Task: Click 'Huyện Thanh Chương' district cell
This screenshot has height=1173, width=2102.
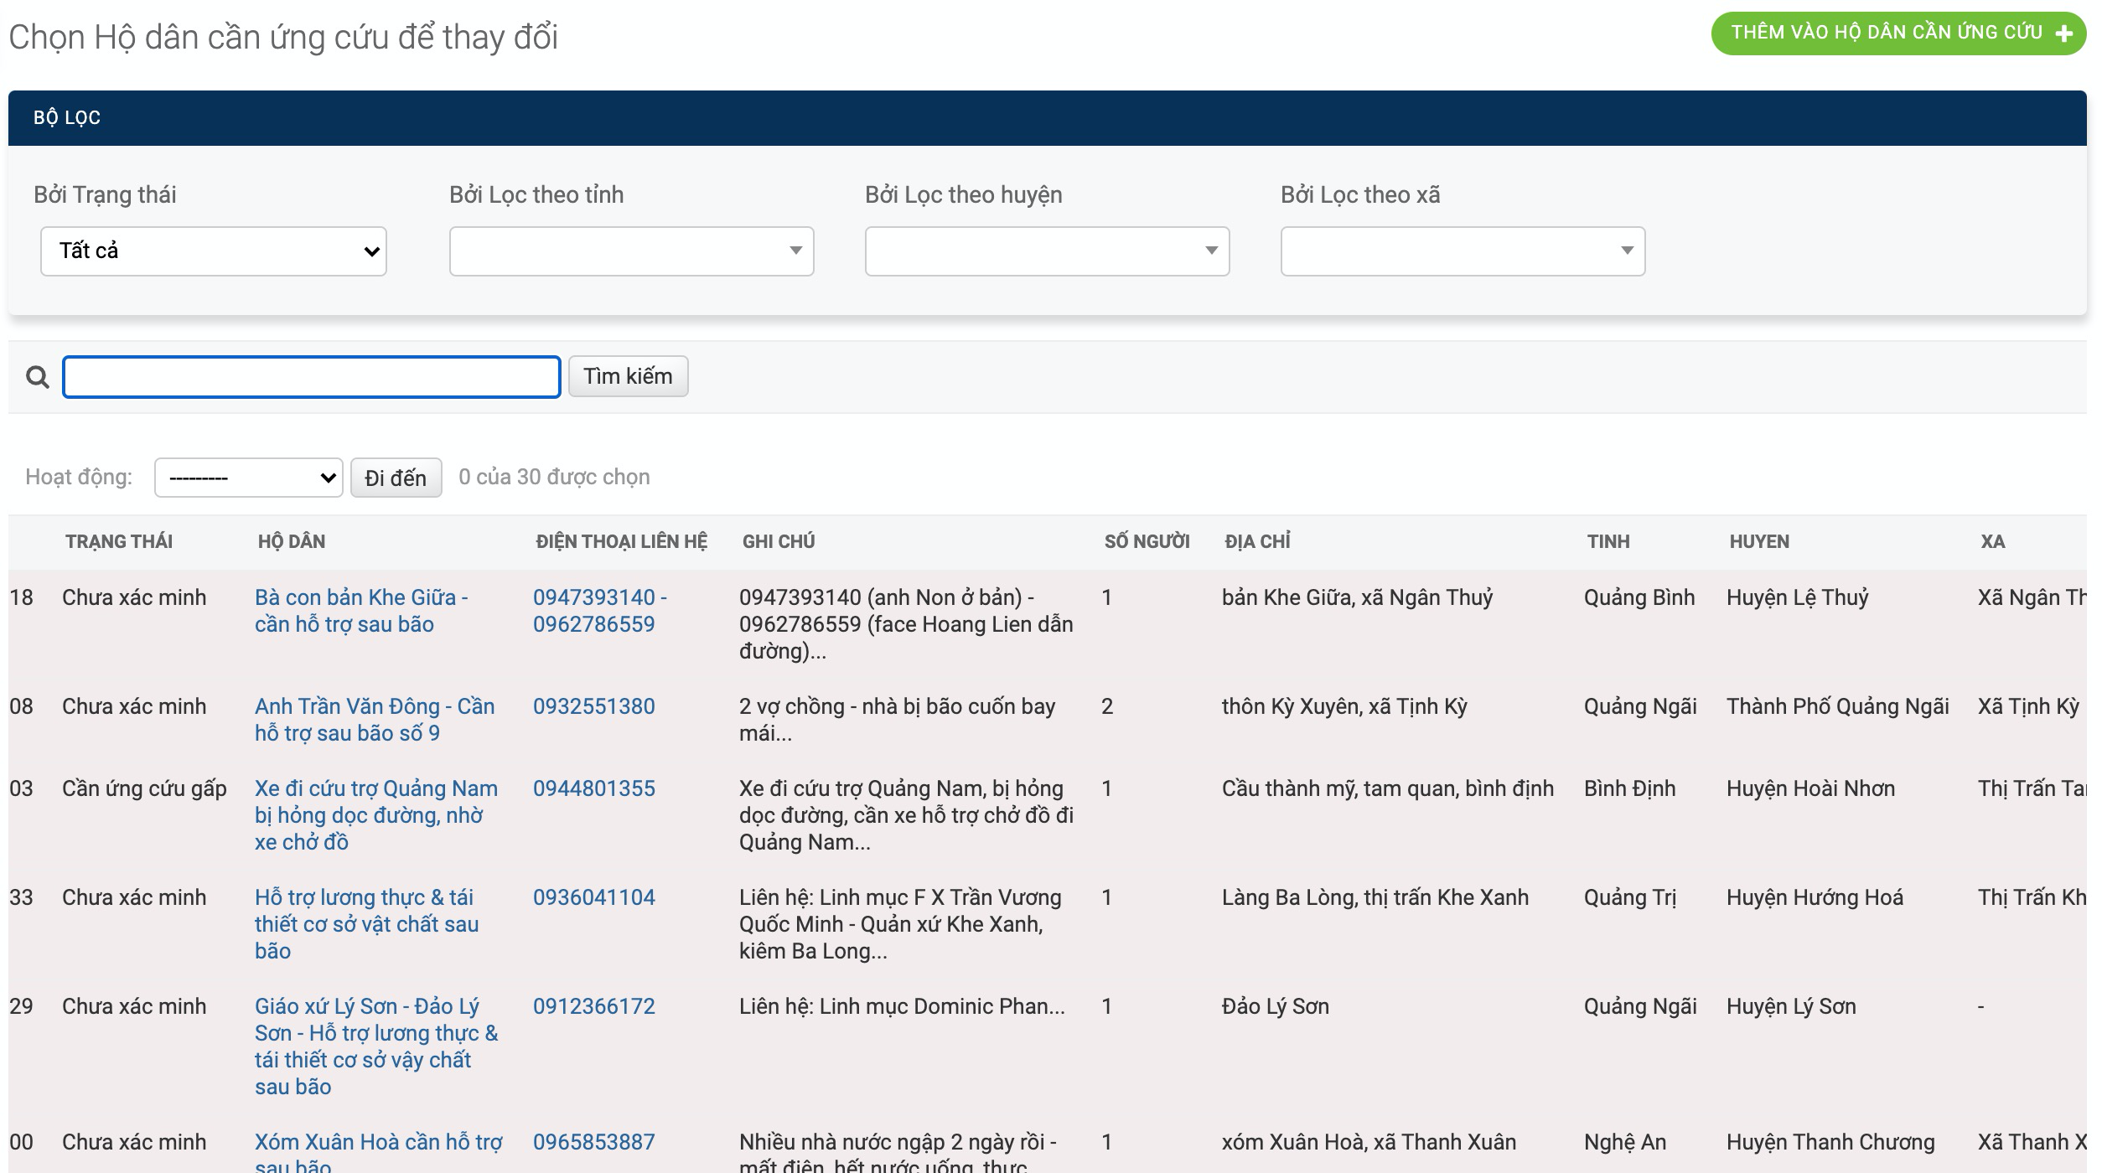Action: (x=1830, y=1142)
